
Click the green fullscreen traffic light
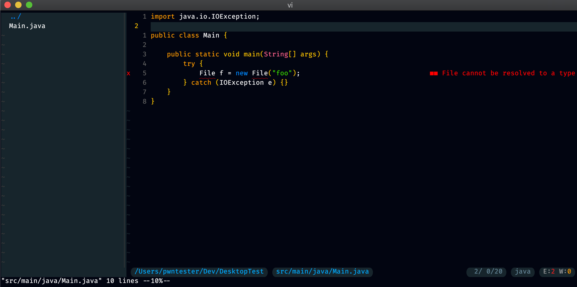point(29,5)
